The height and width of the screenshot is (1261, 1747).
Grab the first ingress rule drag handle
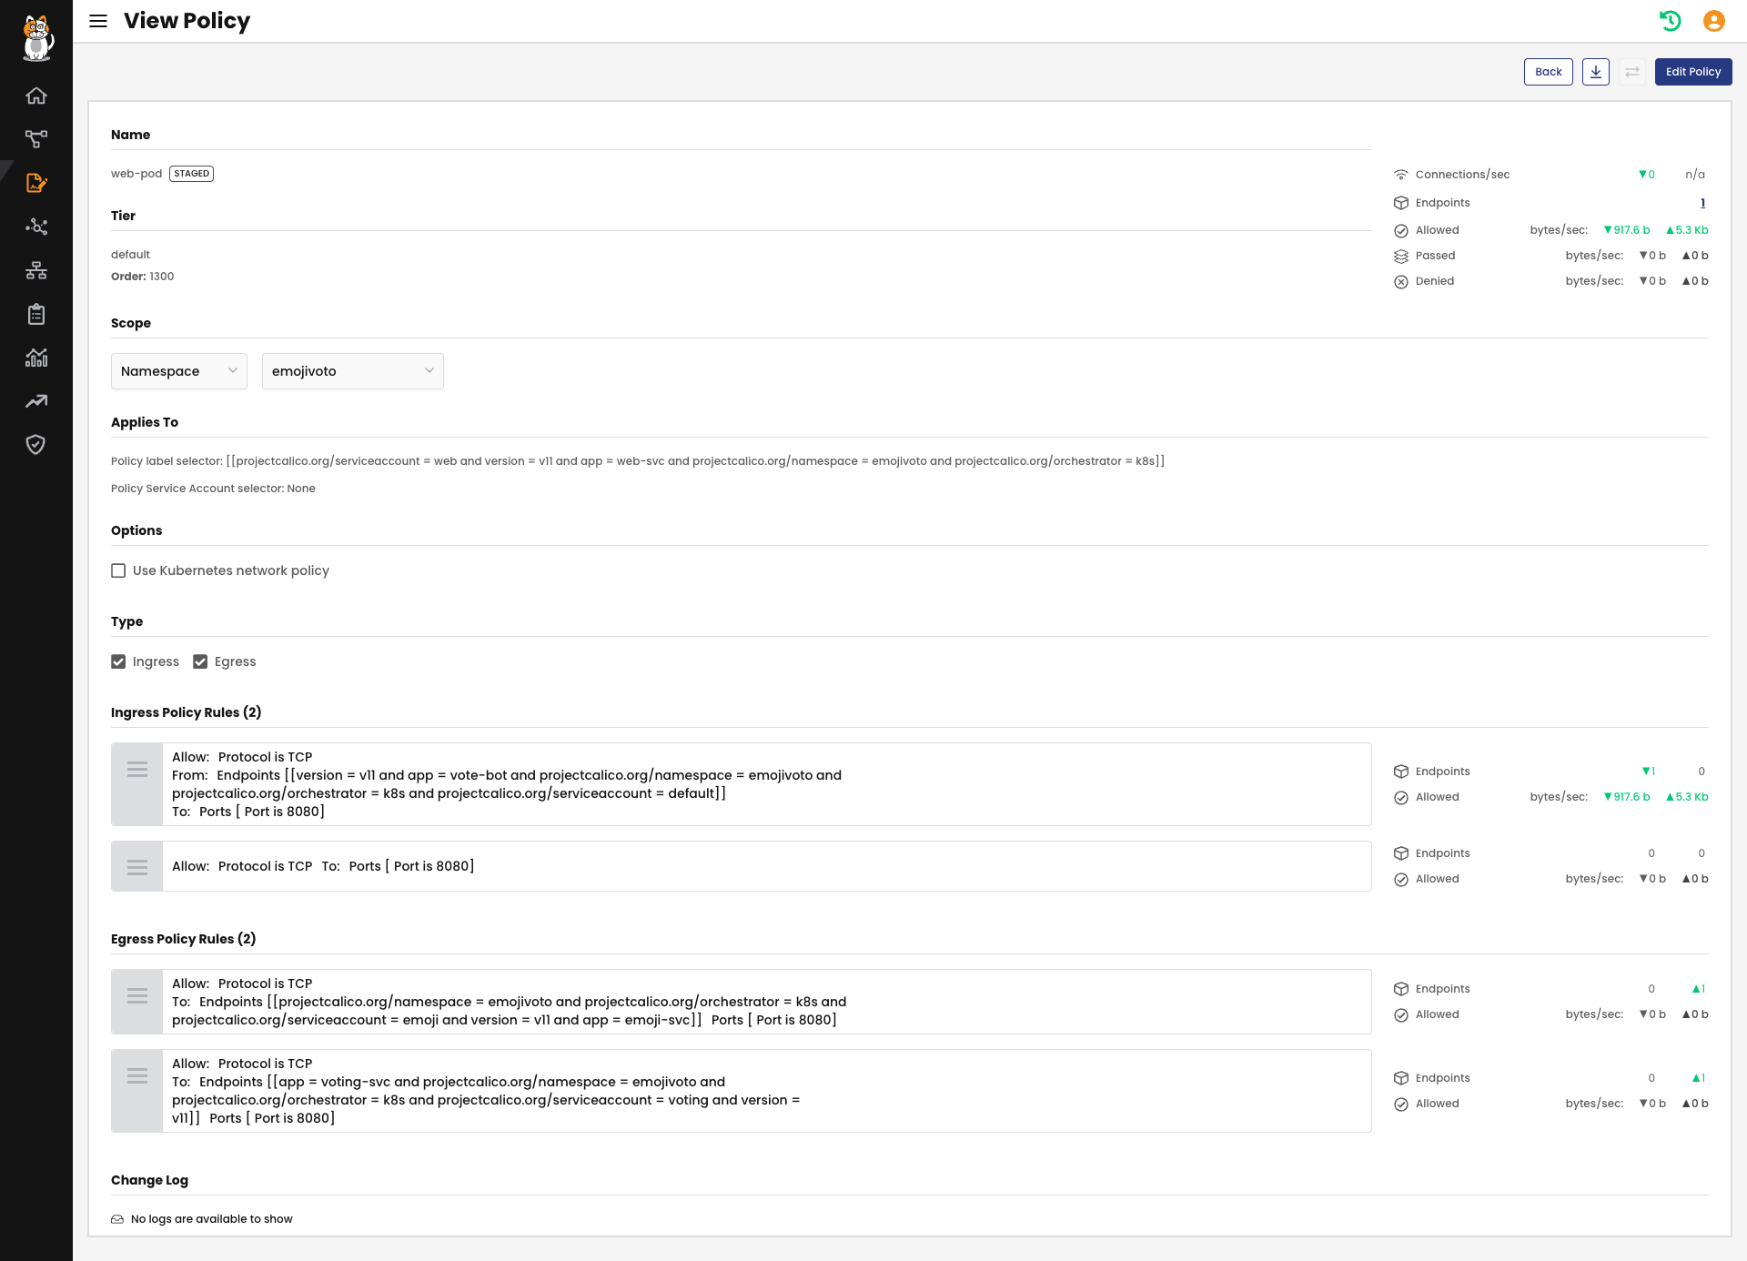(x=137, y=771)
